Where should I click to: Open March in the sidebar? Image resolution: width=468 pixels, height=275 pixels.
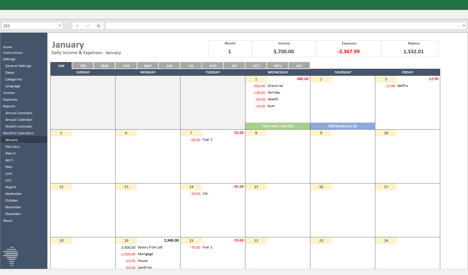click(11, 153)
